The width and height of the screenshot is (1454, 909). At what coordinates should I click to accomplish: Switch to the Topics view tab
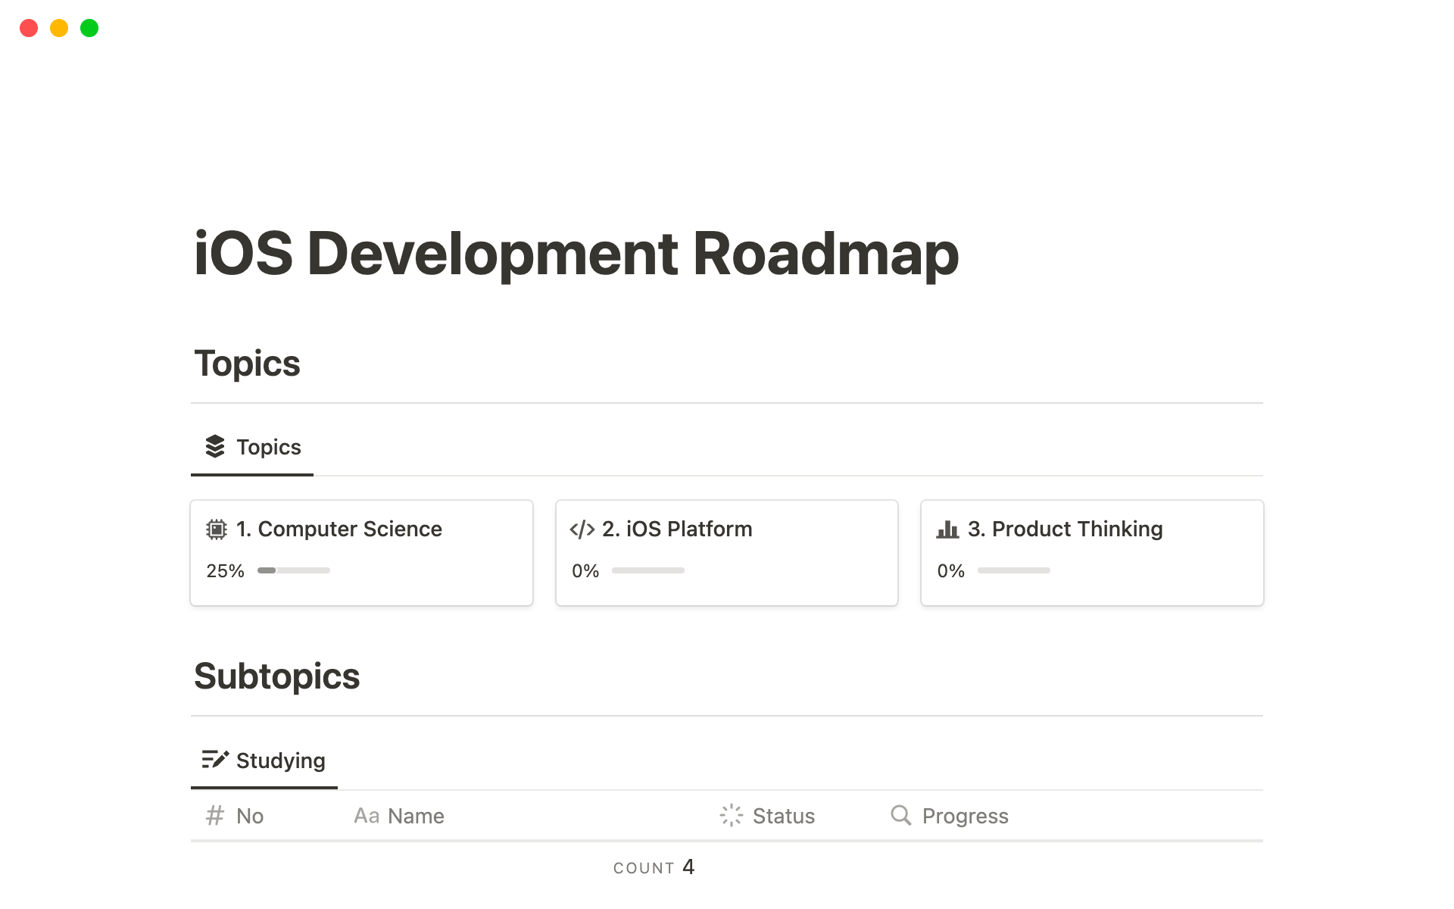tap(268, 448)
